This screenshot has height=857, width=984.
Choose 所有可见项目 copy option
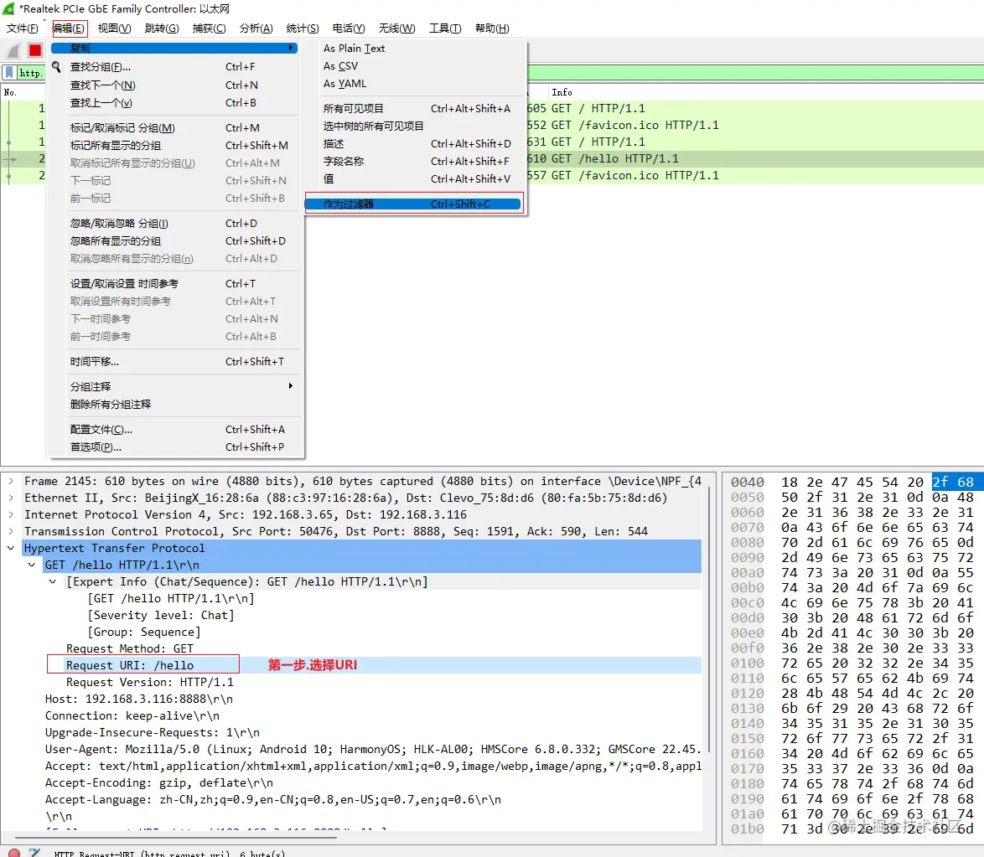pyautogui.click(x=415, y=109)
